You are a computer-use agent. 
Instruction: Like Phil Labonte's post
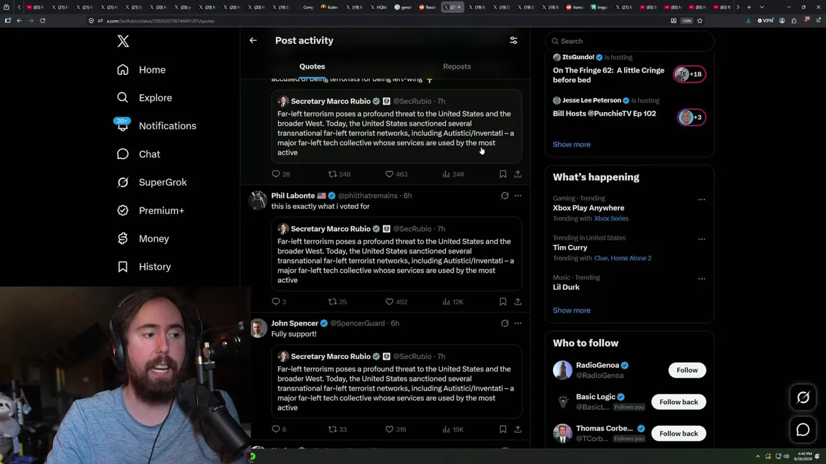396,302
